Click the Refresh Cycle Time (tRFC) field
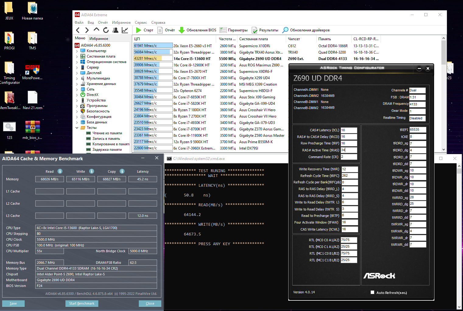463x311 pixels. 350,176
